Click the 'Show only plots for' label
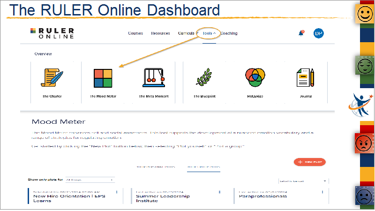Screen dimensions: 375x211 click(45, 180)
